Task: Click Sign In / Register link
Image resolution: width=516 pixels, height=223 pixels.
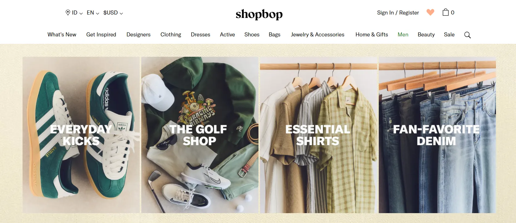Action: pos(398,13)
